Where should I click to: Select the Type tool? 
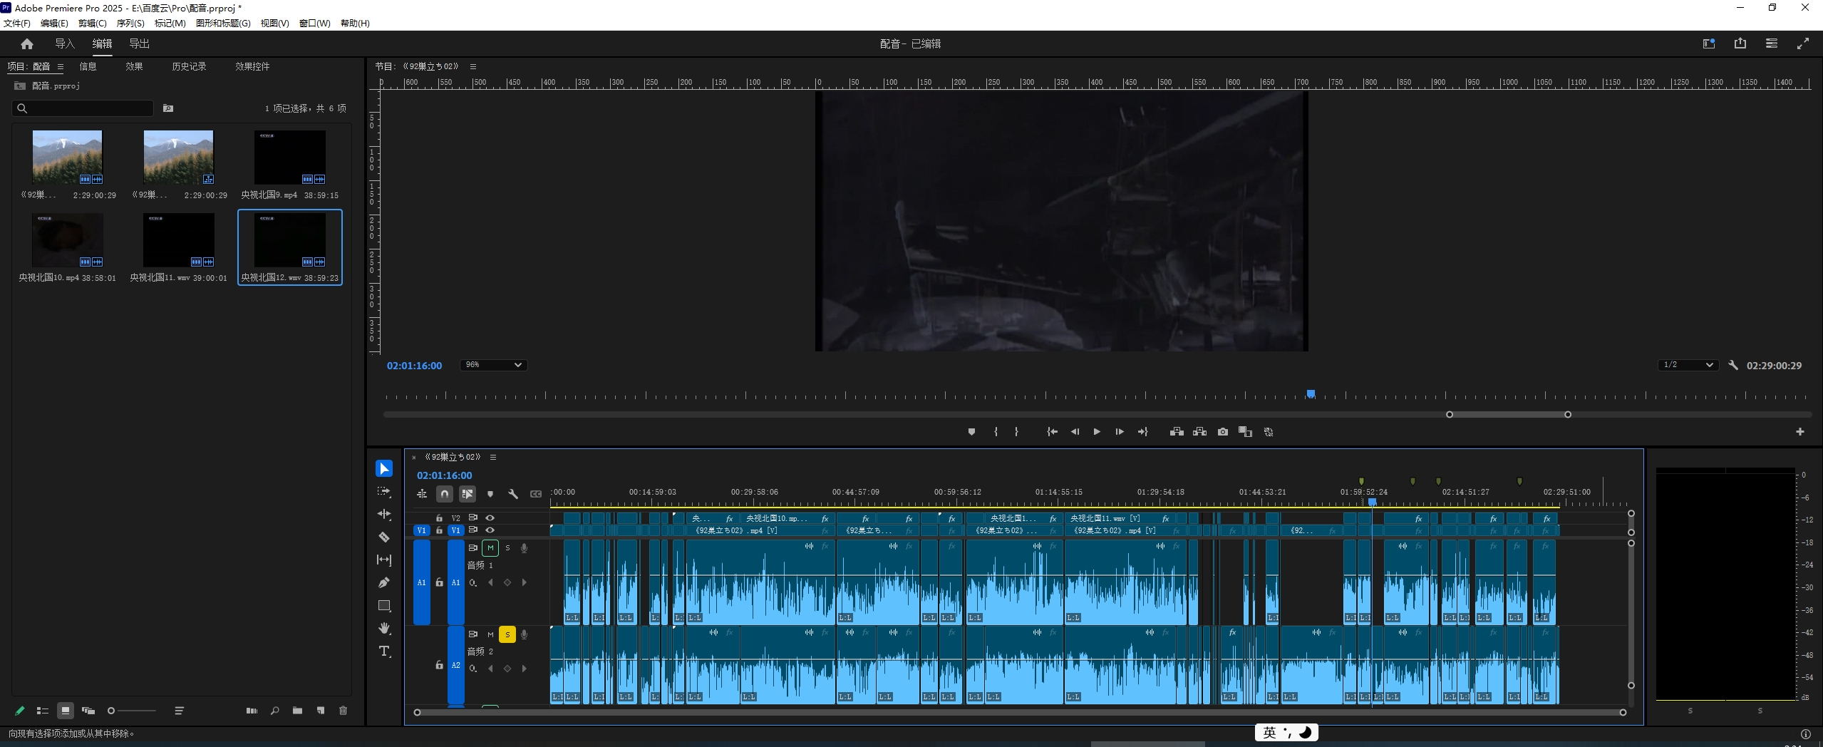click(x=384, y=651)
